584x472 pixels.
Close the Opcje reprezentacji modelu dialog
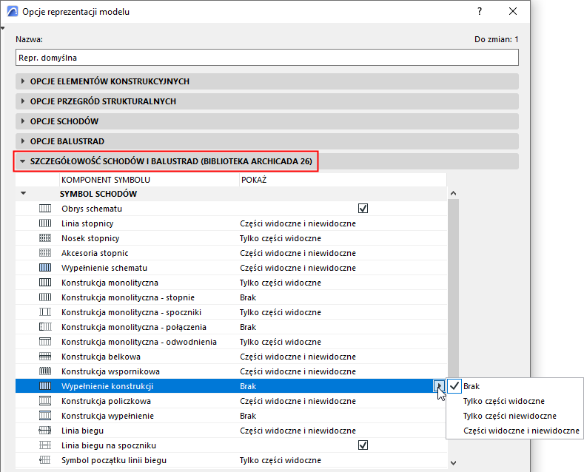point(513,12)
